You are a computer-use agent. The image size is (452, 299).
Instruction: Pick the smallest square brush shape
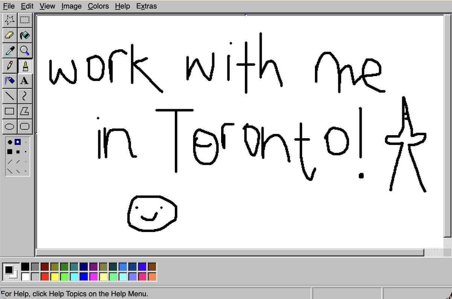click(x=26, y=153)
